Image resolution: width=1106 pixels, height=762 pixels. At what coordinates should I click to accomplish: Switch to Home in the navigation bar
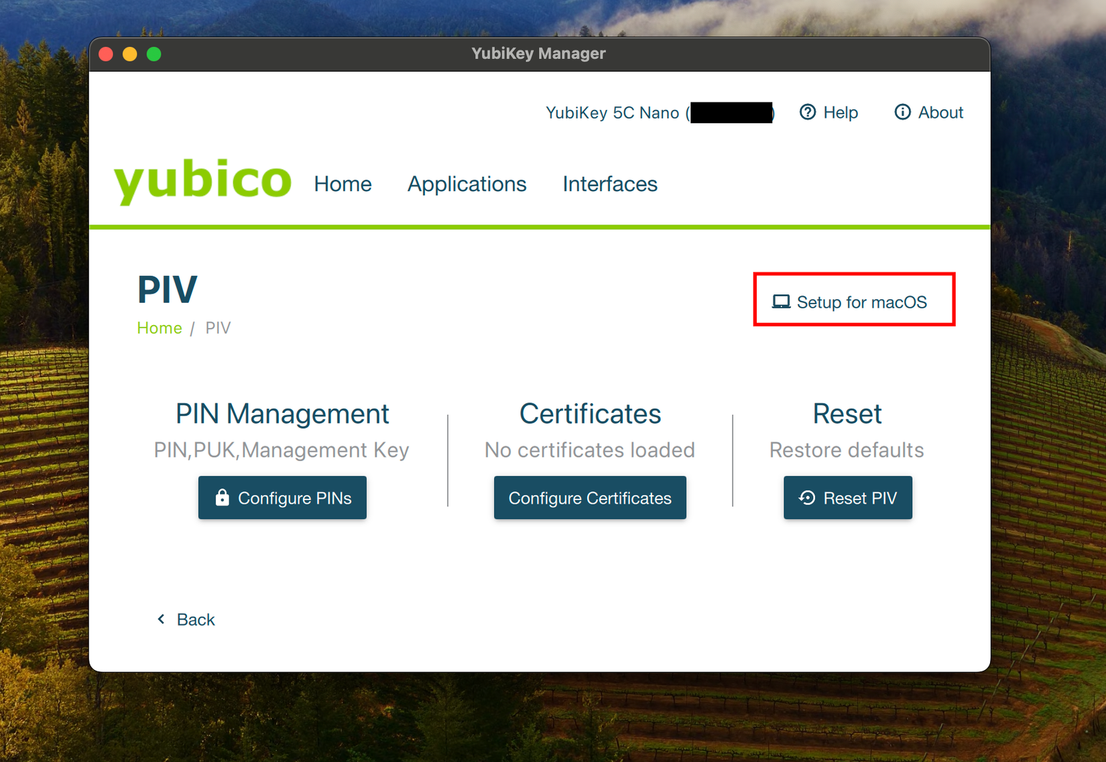point(343,184)
